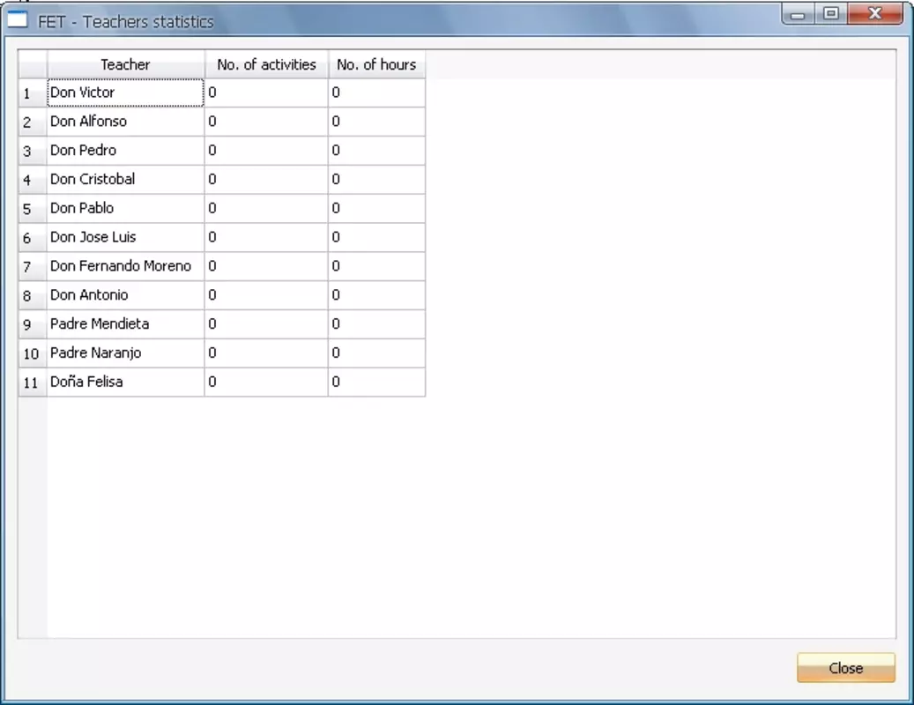Viewport: 914px width, 705px height.
Task: Select the Don Cristobal cell
Action: click(125, 180)
